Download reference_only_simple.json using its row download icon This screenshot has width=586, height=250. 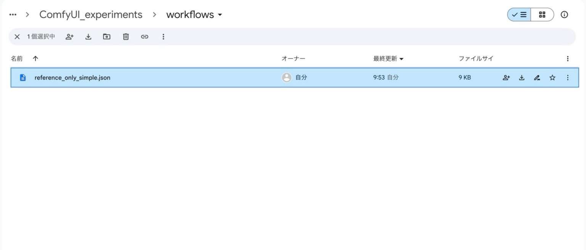click(522, 77)
